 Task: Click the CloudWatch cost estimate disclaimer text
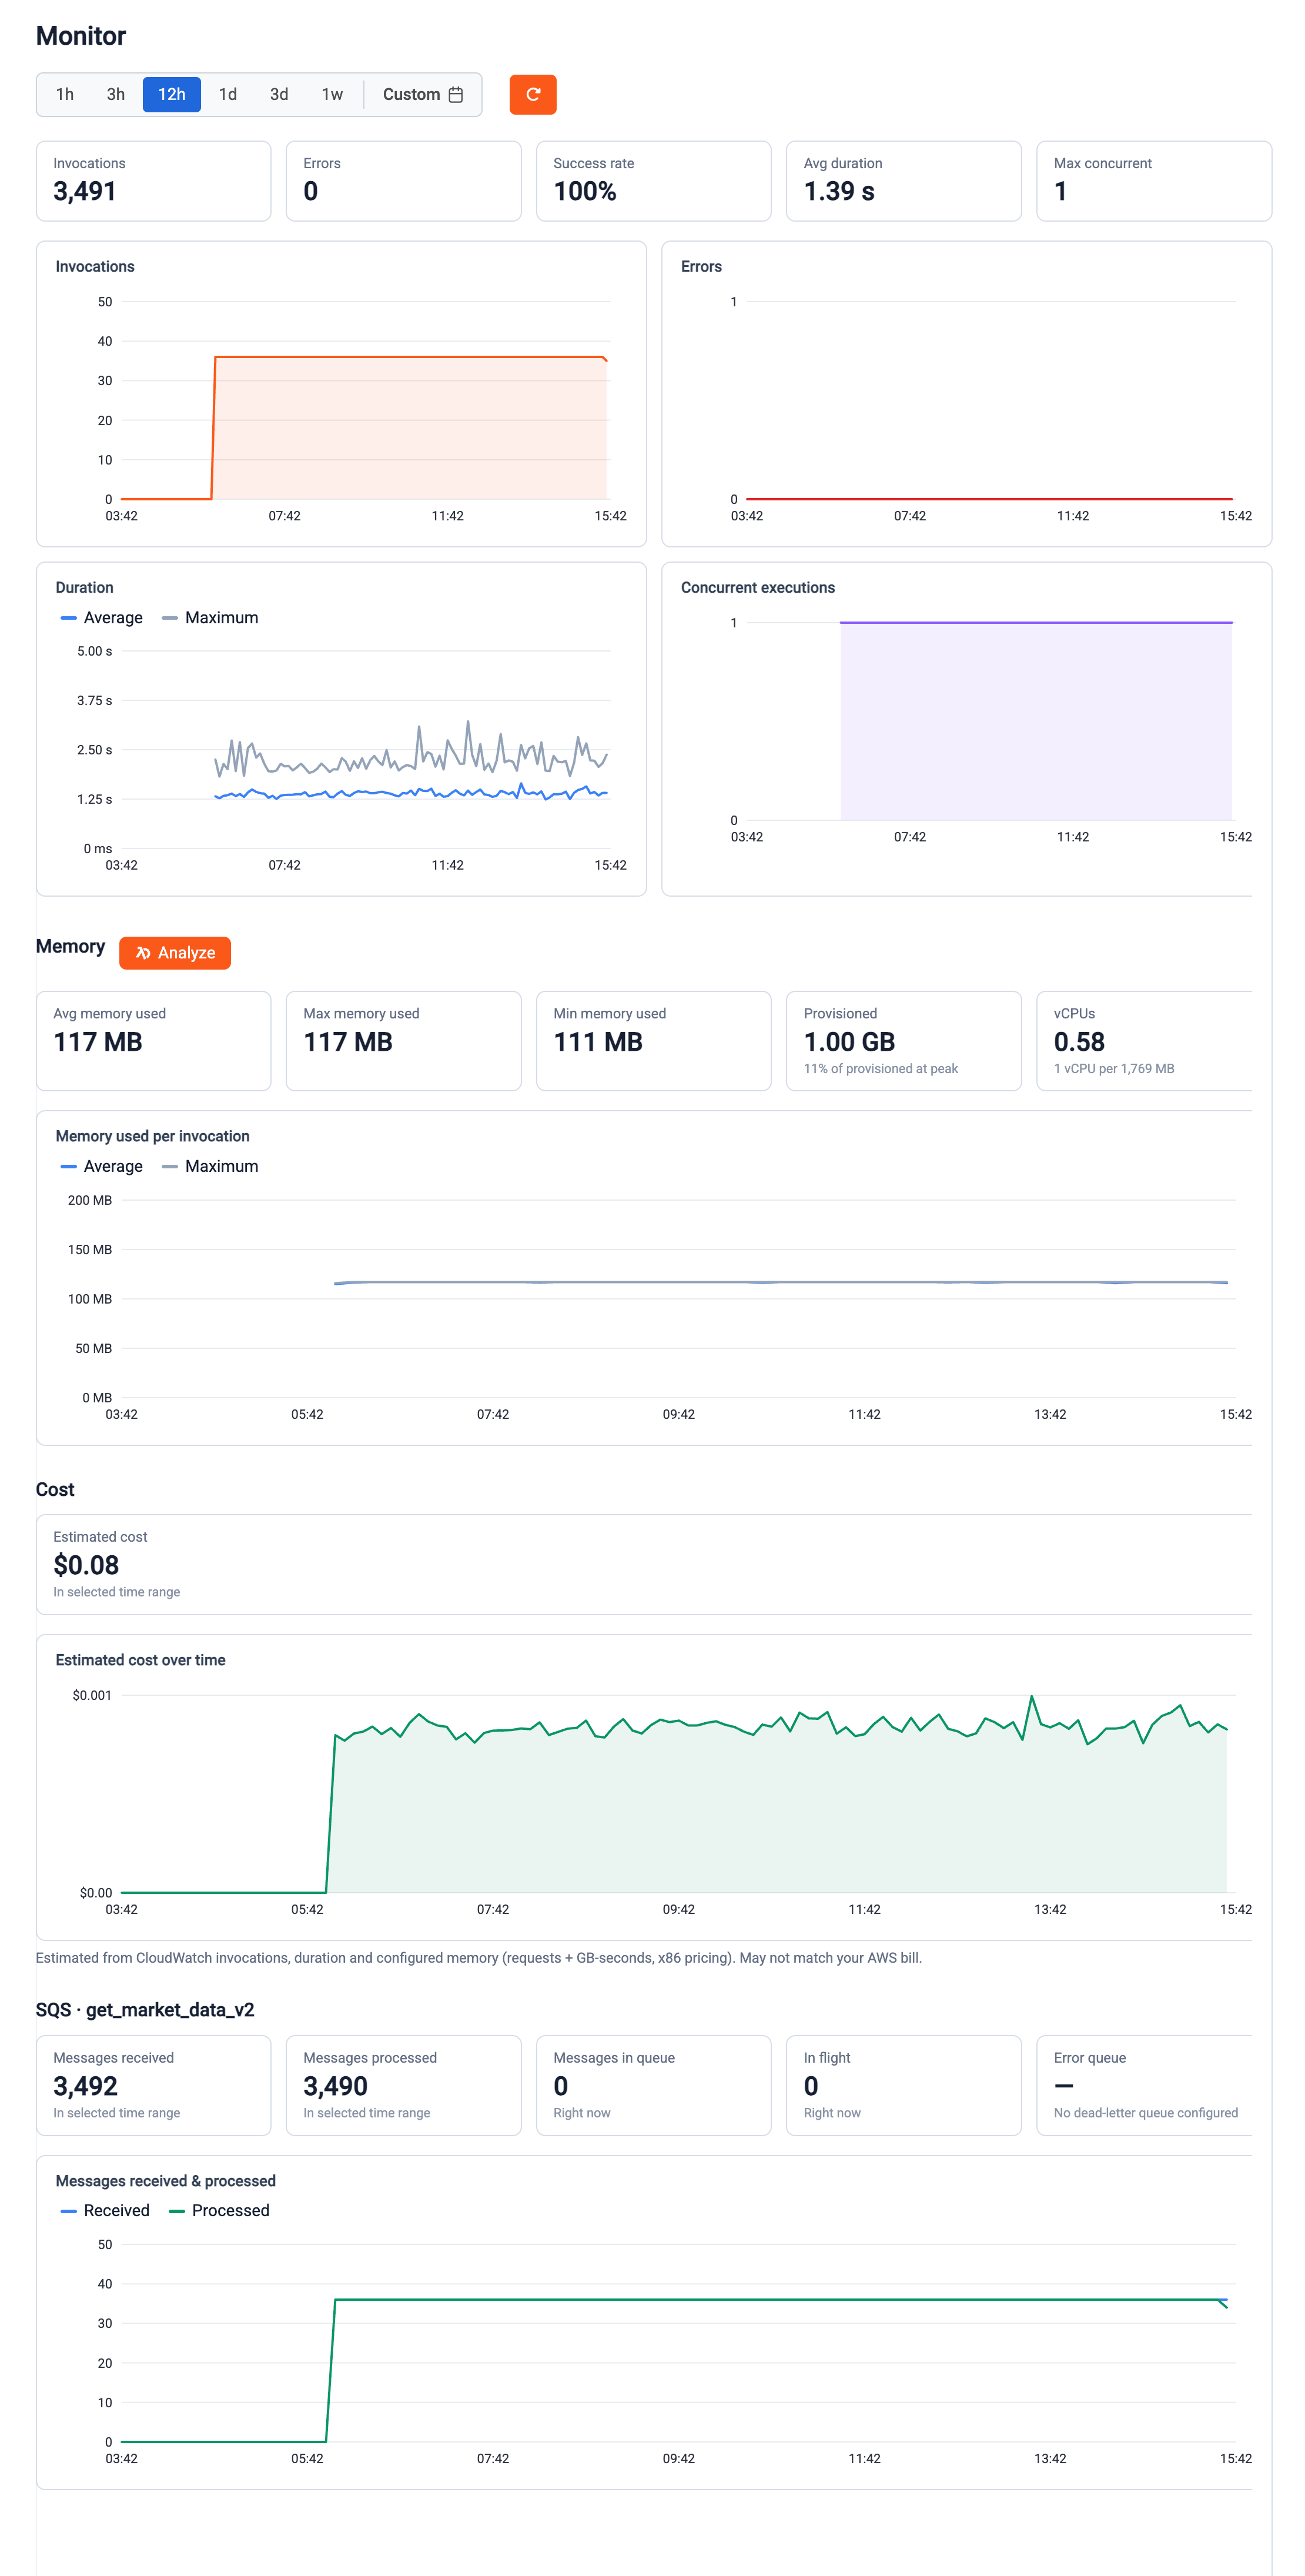coord(479,1957)
